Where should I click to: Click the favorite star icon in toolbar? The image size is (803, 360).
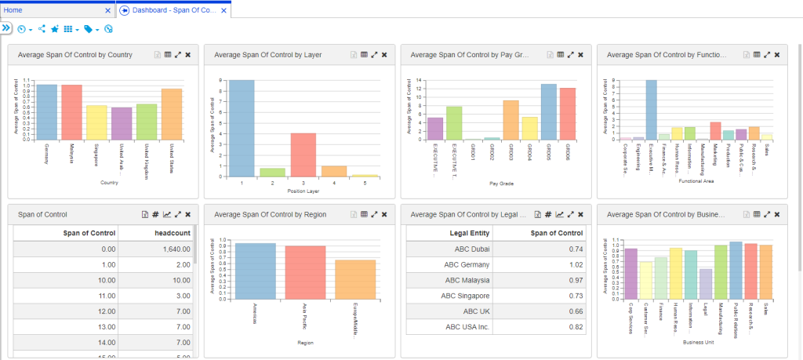click(x=54, y=29)
